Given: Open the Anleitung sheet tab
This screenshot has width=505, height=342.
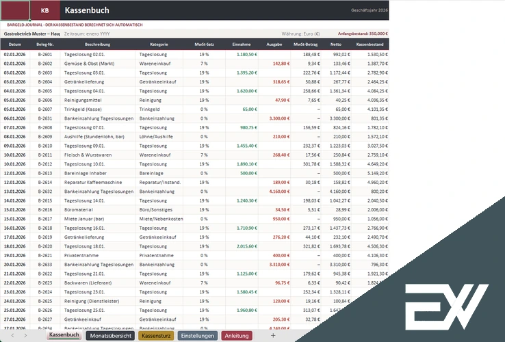Looking at the screenshot, I should point(237,336).
